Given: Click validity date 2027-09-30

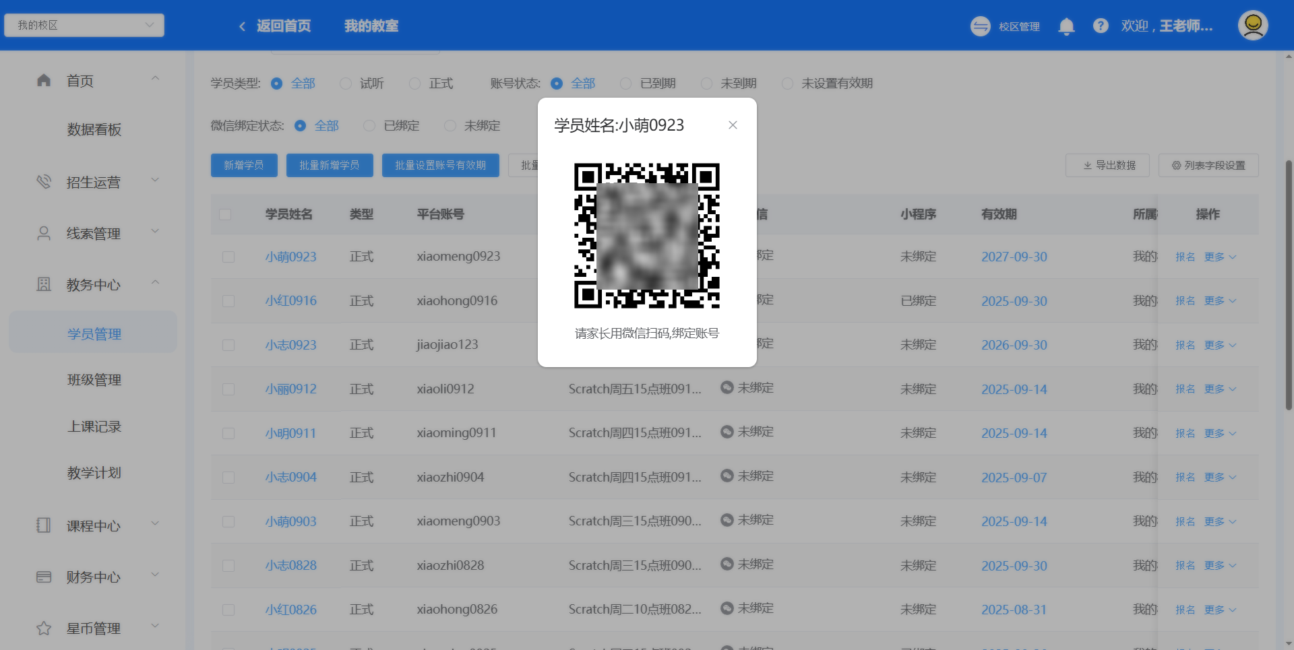Looking at the screenshot, I should [1014, 257].
